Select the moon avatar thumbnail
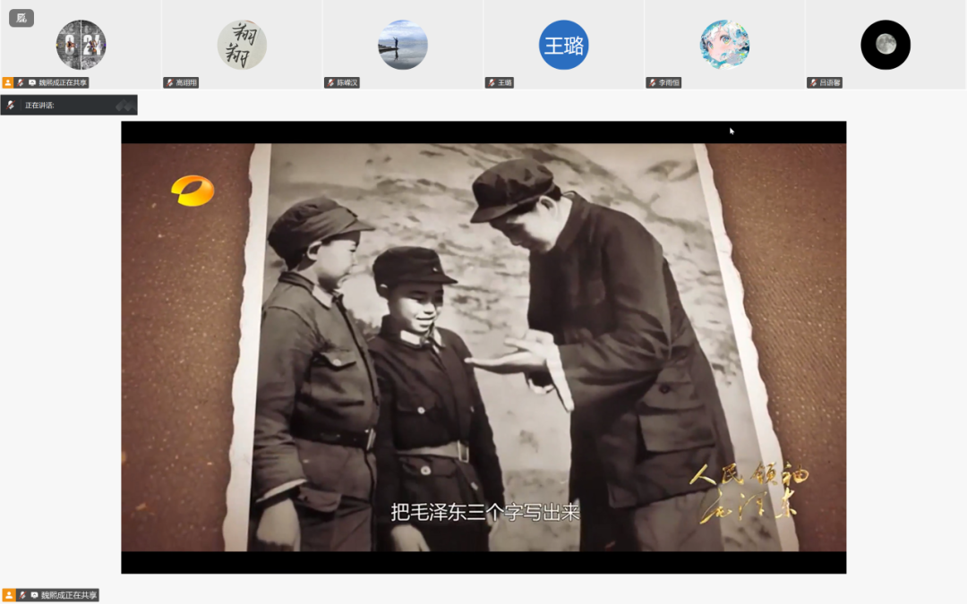Viewport: 967px width, 604px height. click(x=886, y=45)
